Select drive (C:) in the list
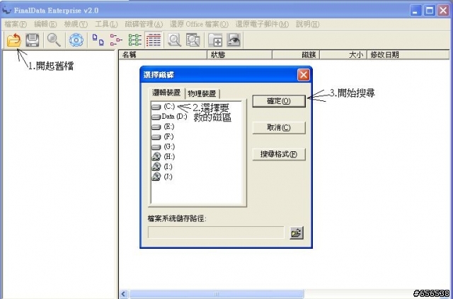The height and width of the screenshot is (299, 453). pos(164,107)
